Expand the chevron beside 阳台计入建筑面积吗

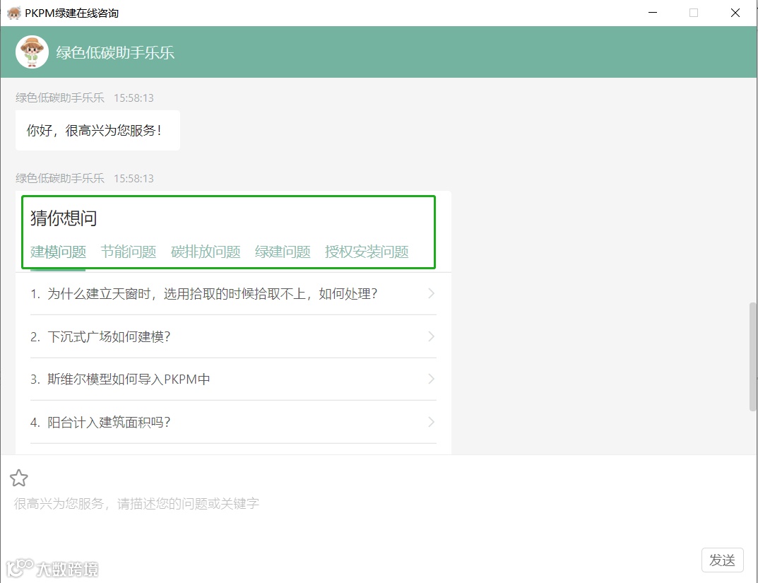(431, 422)
